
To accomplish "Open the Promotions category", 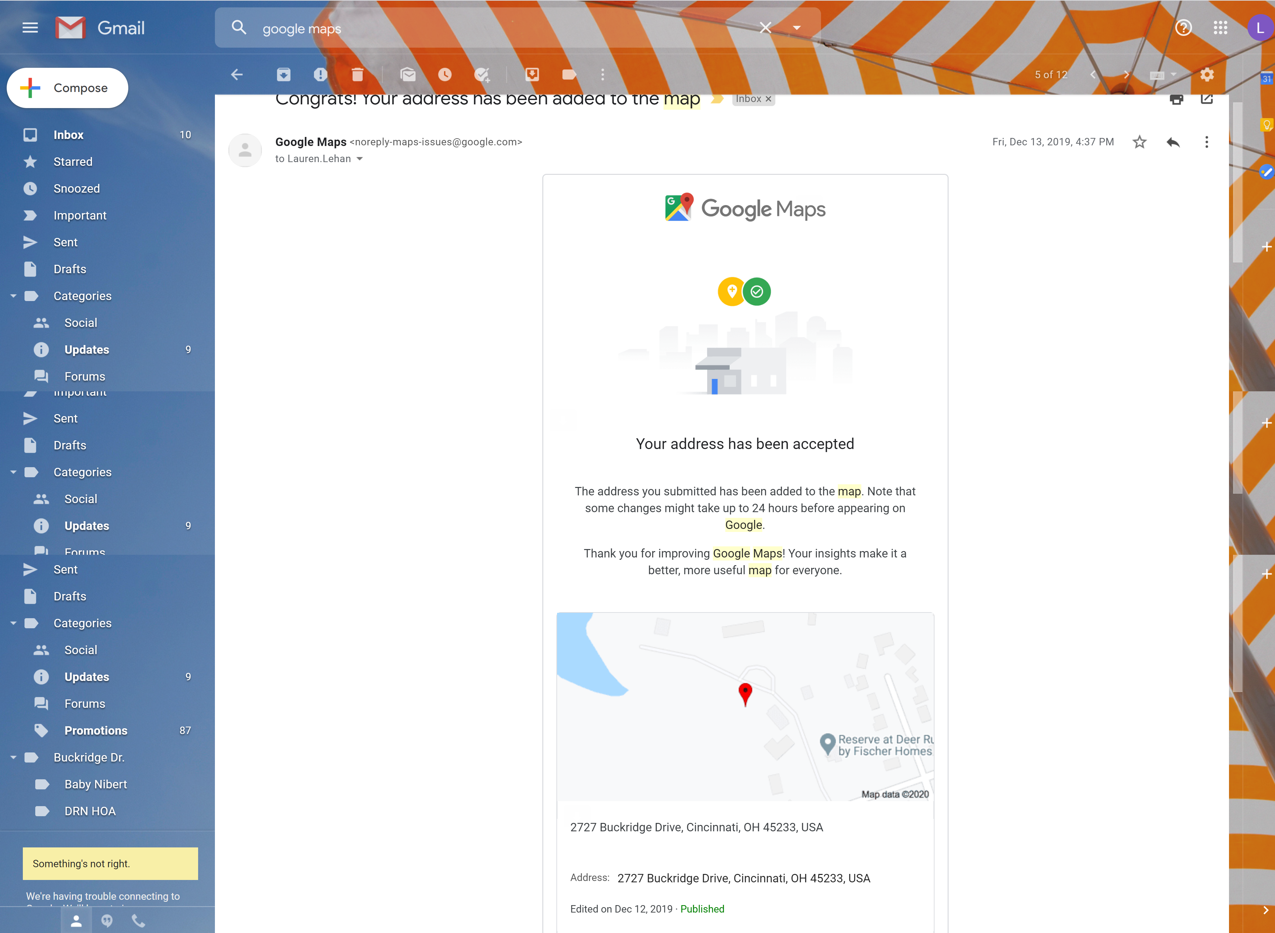I will (95, 731).
